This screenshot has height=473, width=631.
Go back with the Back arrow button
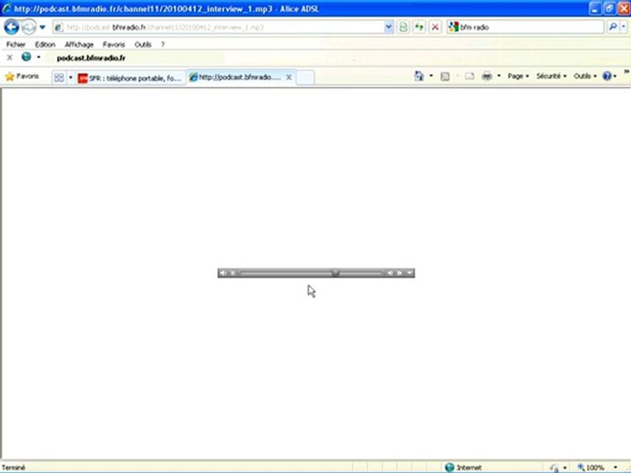pos(11,28)
